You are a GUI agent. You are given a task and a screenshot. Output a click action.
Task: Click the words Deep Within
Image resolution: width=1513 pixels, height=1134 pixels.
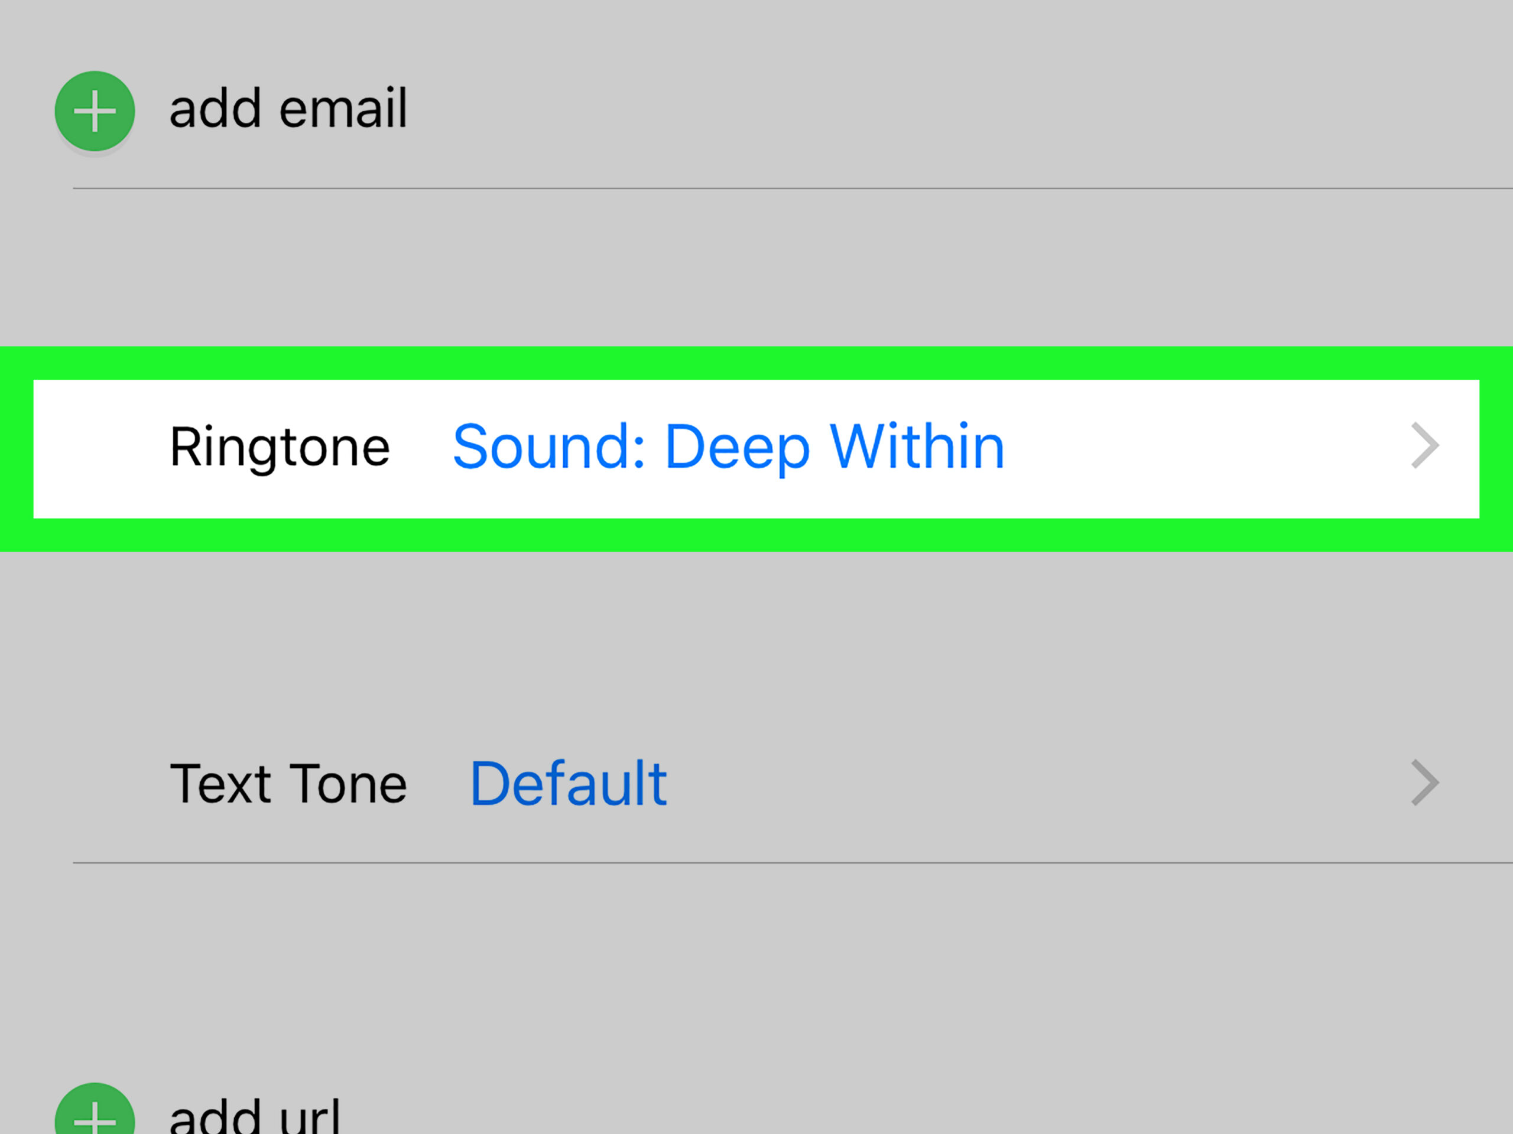pos(835,448)
